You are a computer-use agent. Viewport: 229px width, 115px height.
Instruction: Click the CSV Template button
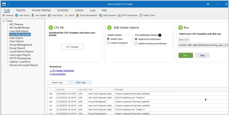click(72, 47)
